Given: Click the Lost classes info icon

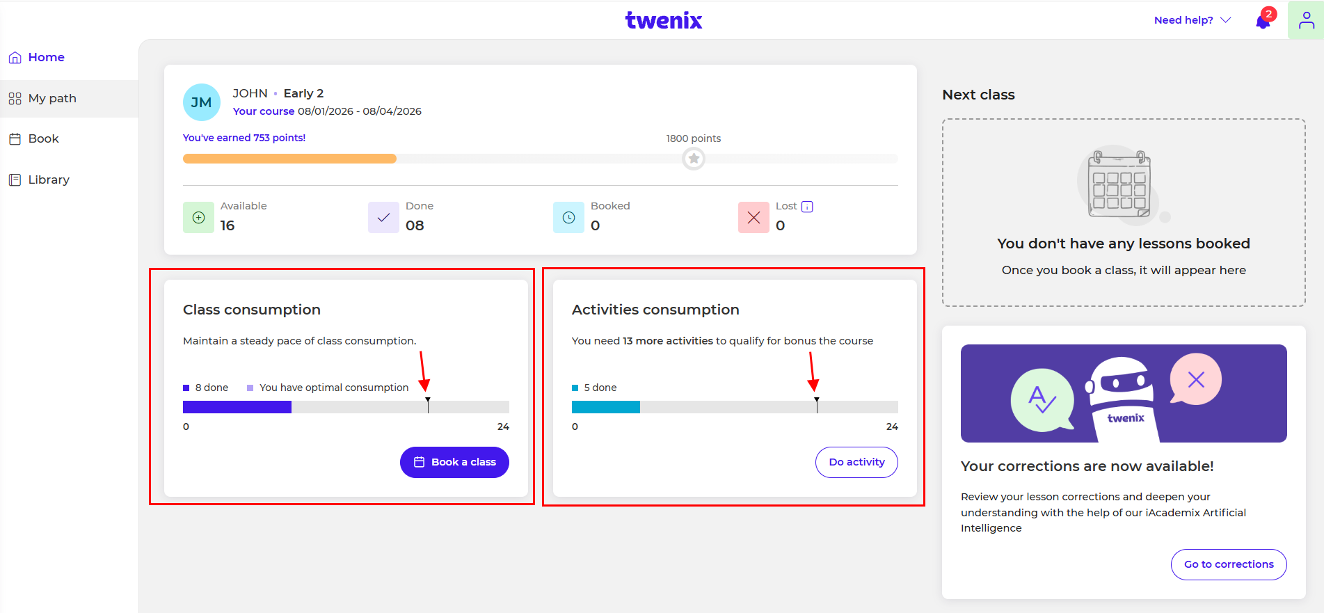Looking at the screenshot, I should 807,207.
